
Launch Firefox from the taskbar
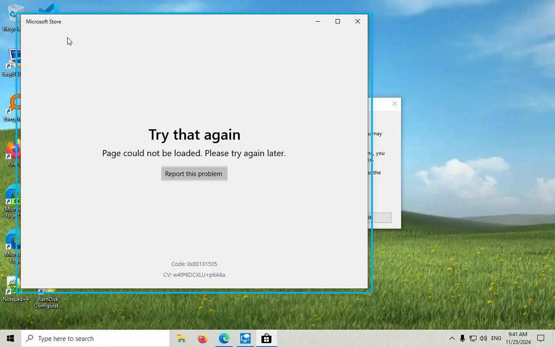(202, 338)
